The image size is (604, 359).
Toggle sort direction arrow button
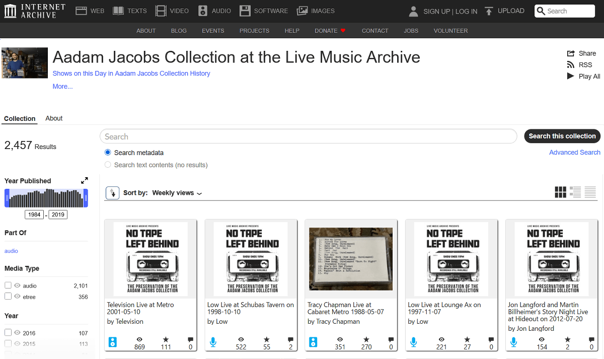coord(113,193)
